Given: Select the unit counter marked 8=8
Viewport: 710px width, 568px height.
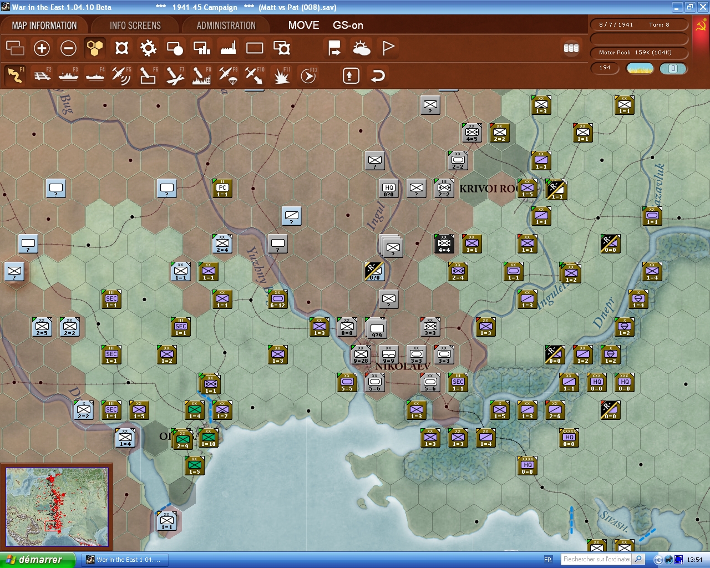Looking at the screenshot, I should tap(347, 327).
